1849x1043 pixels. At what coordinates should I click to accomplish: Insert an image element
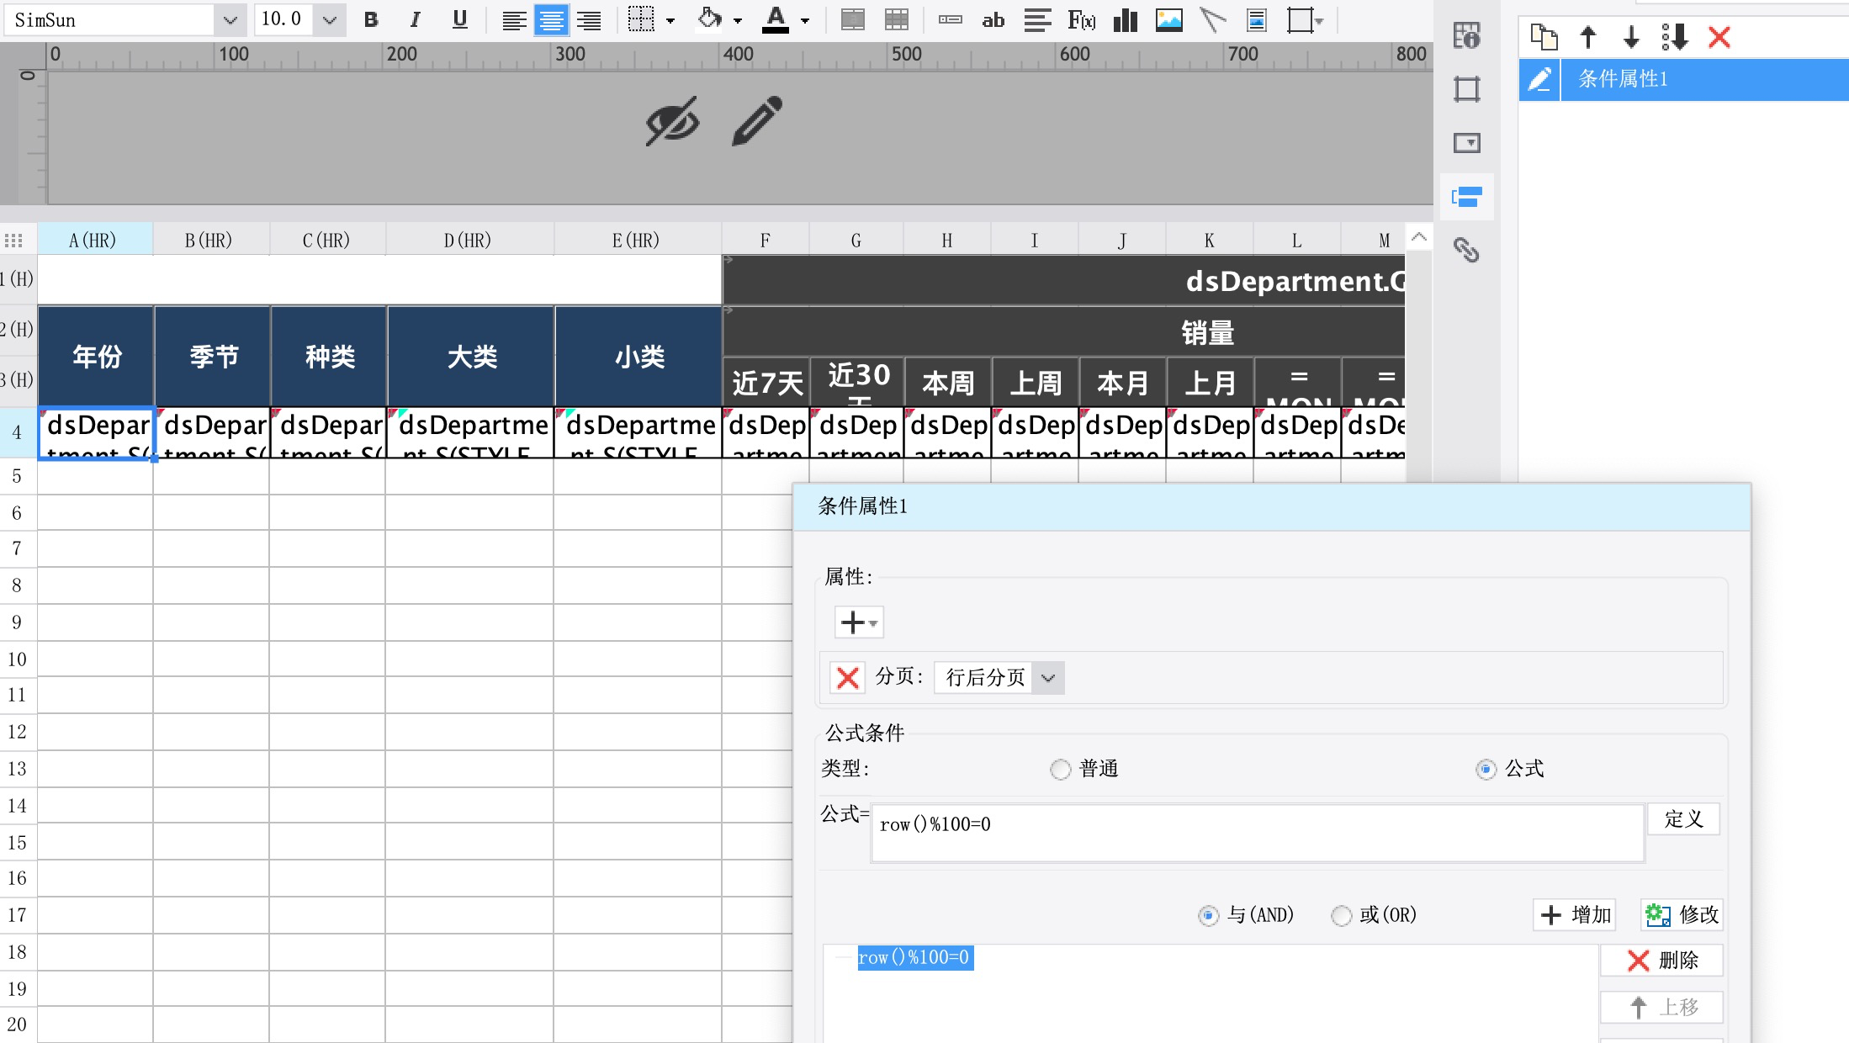[x=1169, y=19]
